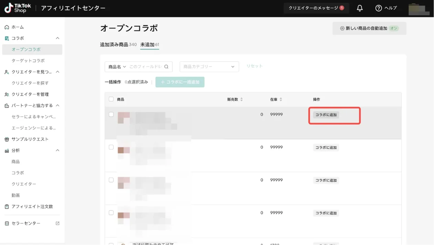The width and height of the screenshot is (434, 245).
Task: Toggle 新しい商品の自動追加 setting
Action: pyautogui.click(x=369, y=29)
